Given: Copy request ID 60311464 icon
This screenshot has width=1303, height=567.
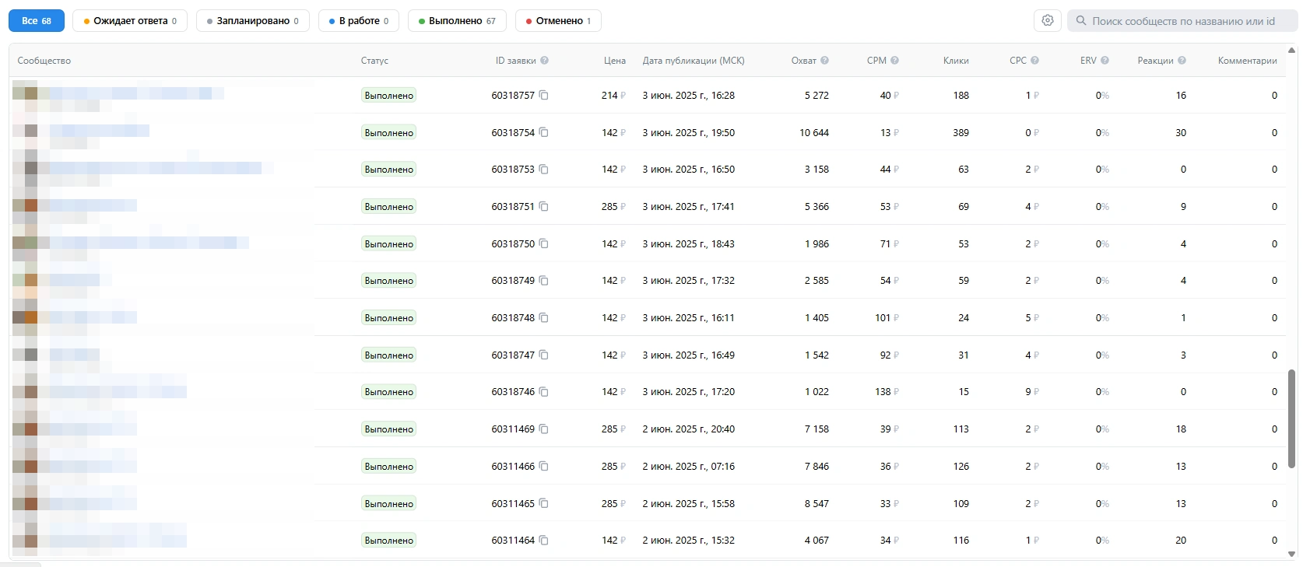Looking at the screenshot, I should 544,541.
